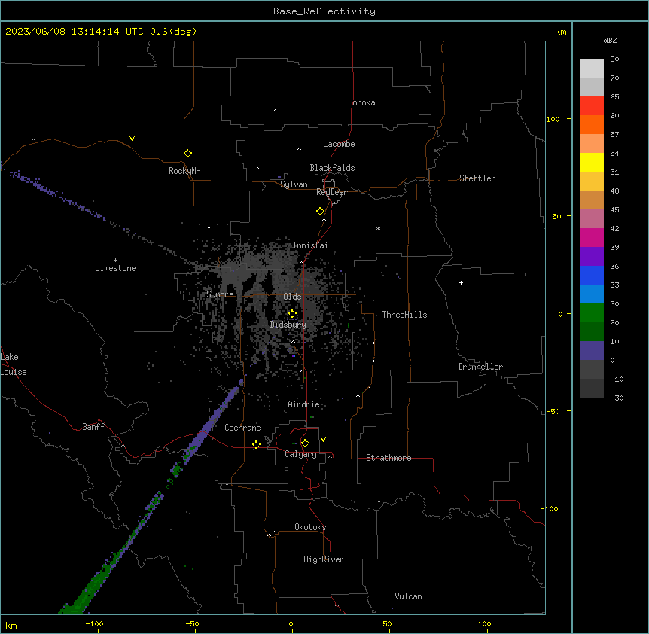The width and height of the screenshot is (649, 634).
Task: Click the Vulcan label
Action: (408, 596)
